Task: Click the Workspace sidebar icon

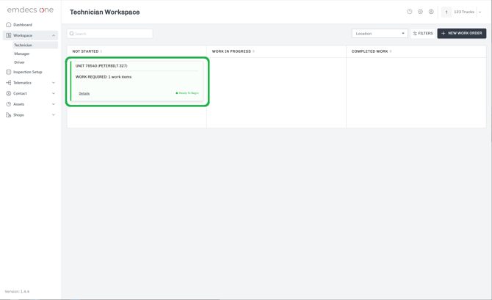Action: [9, 35]
